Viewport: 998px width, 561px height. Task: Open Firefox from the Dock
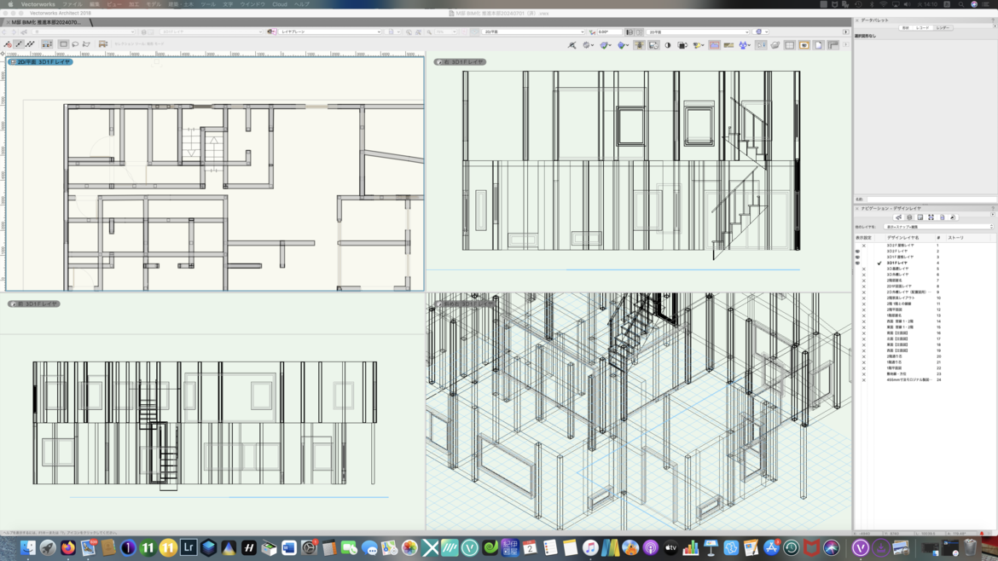coord(68,548)
